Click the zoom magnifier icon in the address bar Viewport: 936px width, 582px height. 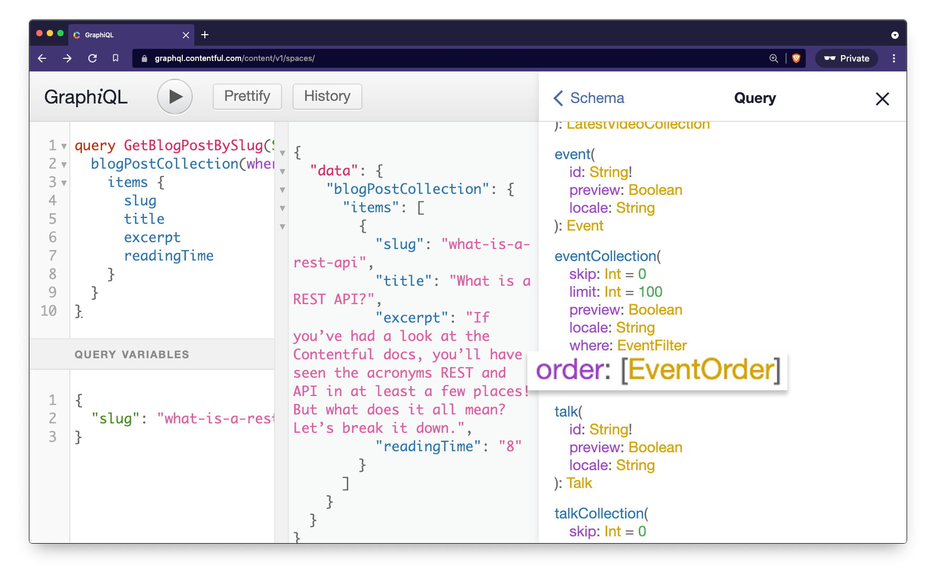pyautogui.click(x=773, y=58)
